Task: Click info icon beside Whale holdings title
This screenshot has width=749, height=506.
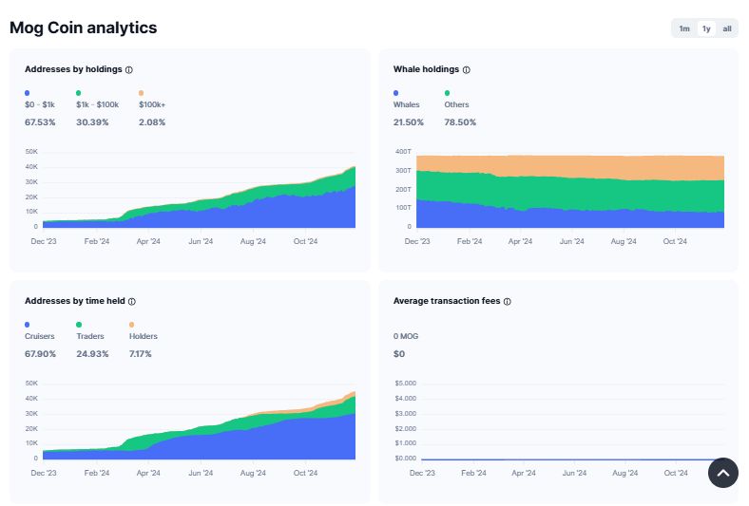Action: click(466, 69)
